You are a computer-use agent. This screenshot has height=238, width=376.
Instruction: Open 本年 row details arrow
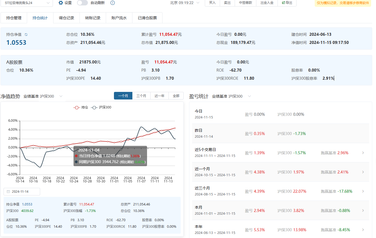(x=363, y=230)
